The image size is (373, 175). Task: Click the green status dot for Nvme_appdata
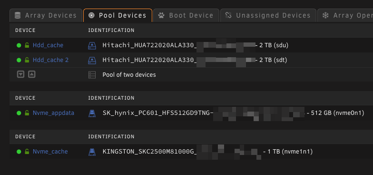[x=19, y=113]
